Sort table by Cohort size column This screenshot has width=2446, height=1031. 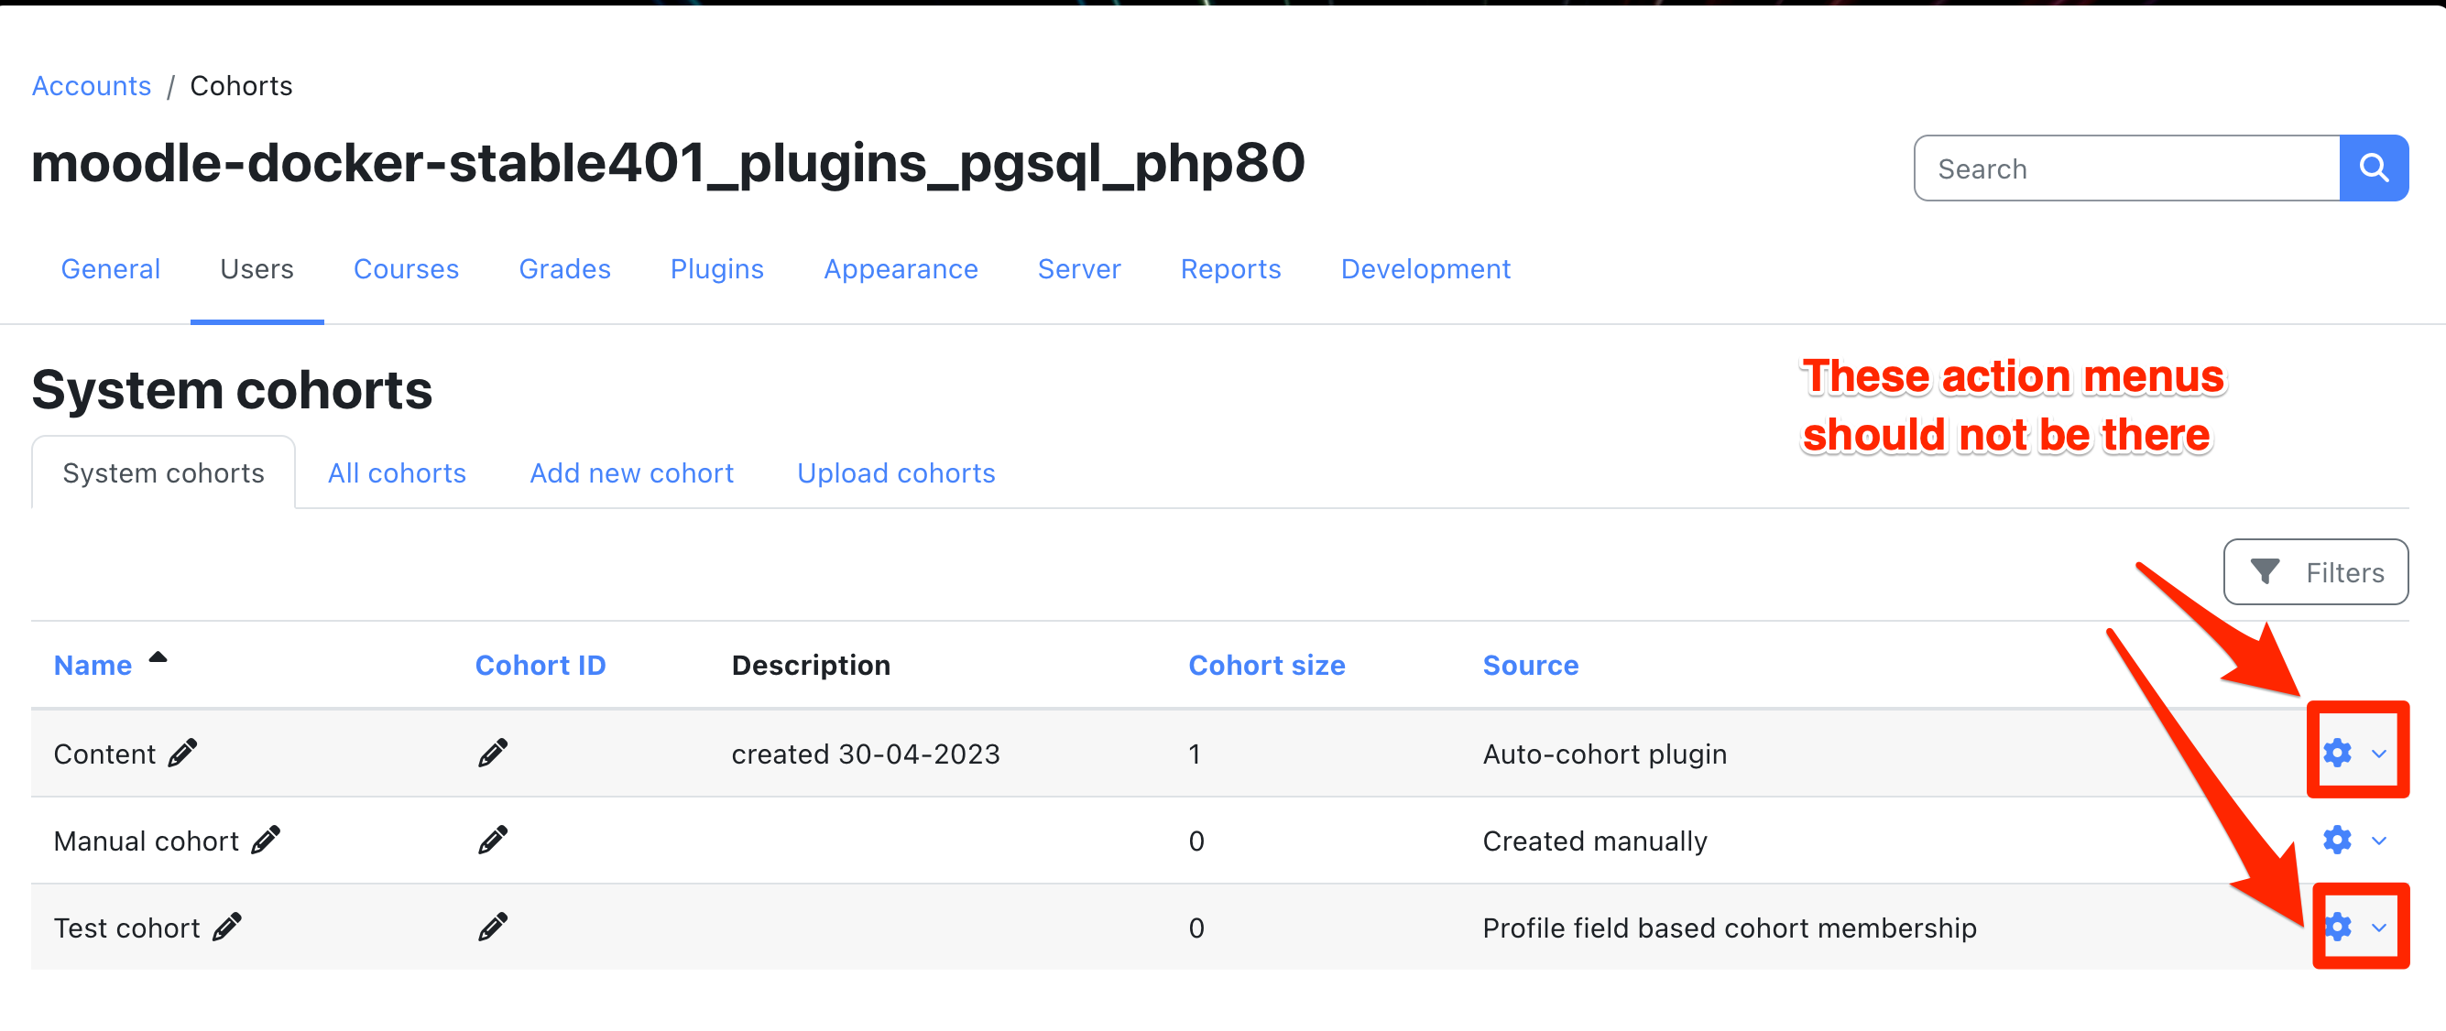(x=1267, y=665)
